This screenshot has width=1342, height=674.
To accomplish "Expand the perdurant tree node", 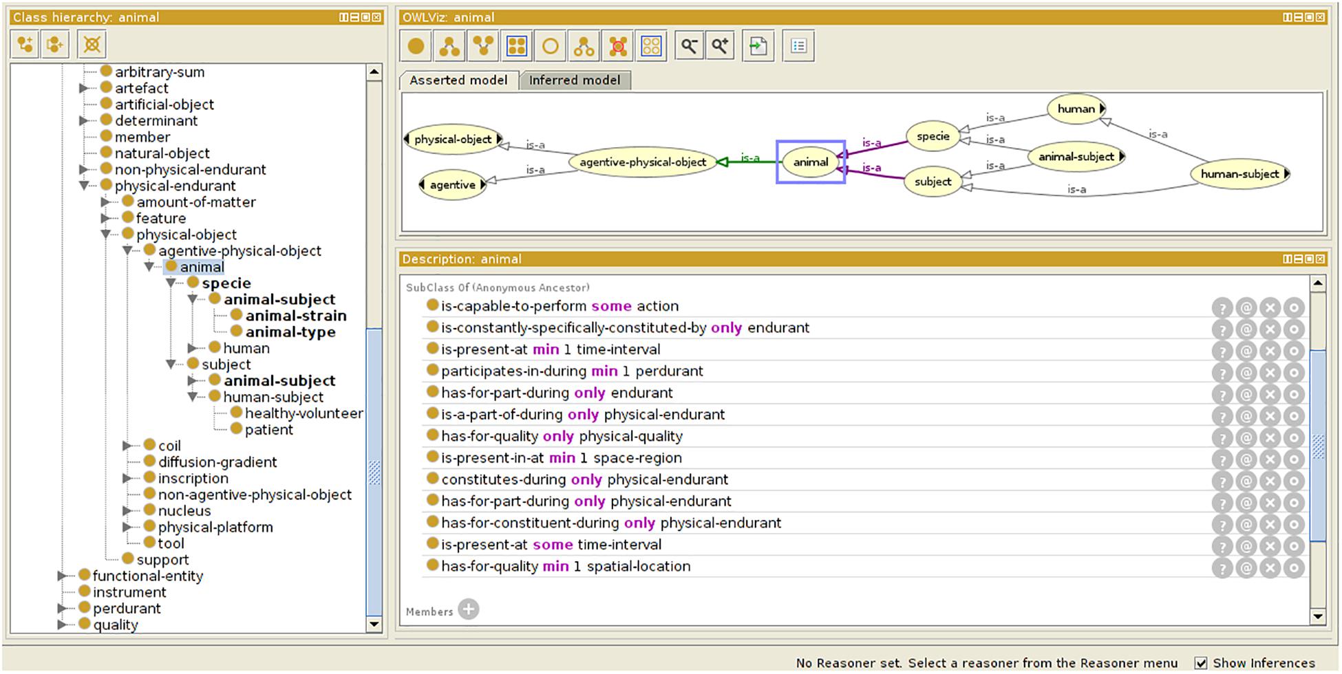I will point(63,609).
